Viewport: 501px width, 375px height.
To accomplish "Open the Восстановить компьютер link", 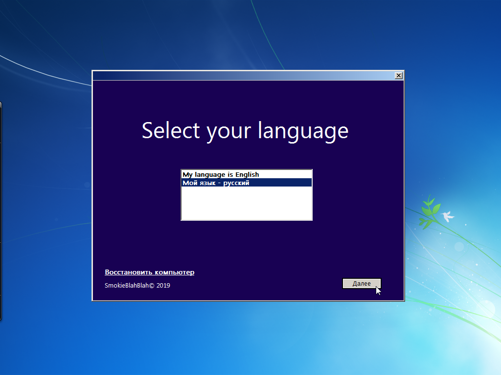I will click(x=150, y=272).
